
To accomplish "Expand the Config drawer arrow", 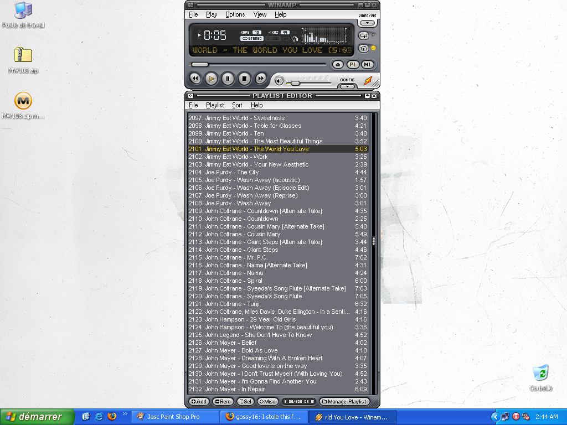I will point(347,86).
